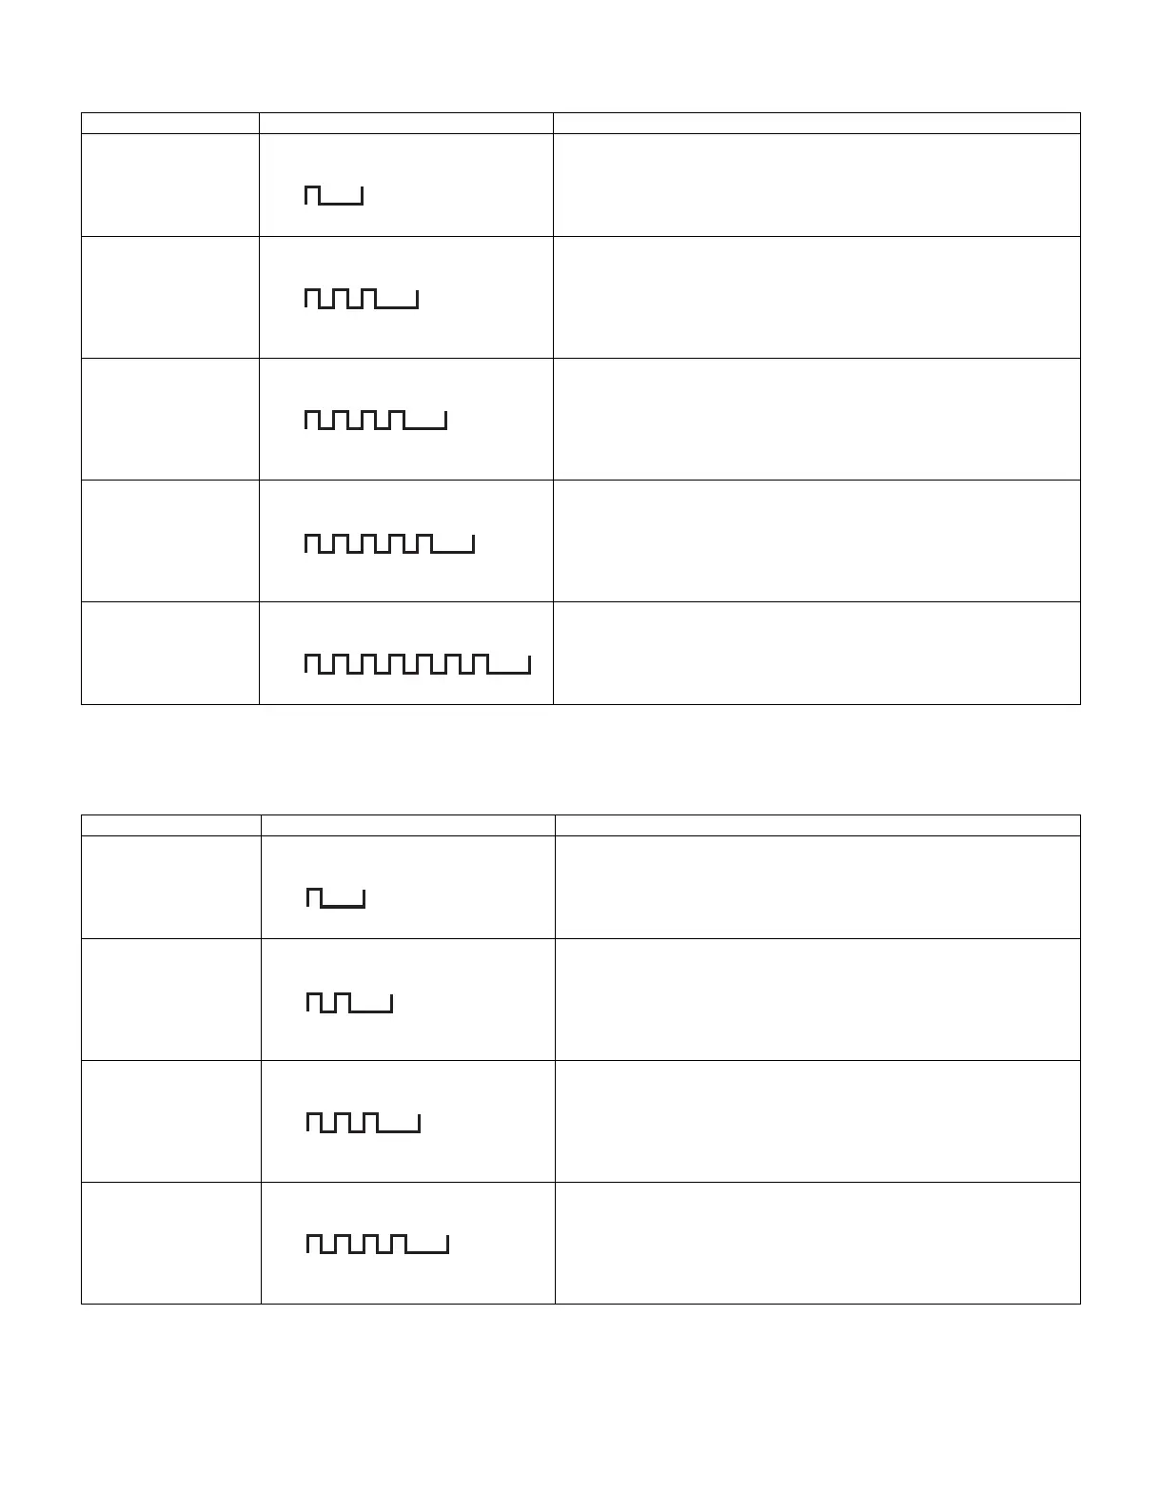Click the upper table's wide right header cell
This screenshot has height=1511, width=1161.
pos(817,123)
